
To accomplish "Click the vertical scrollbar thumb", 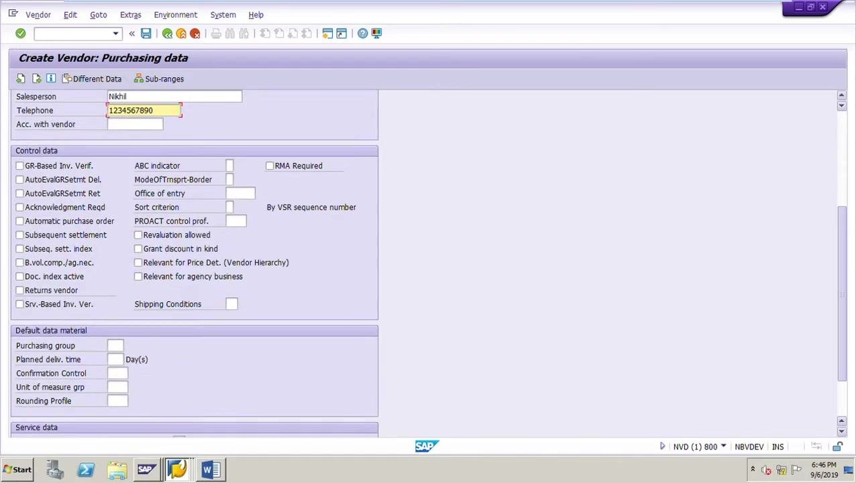I will [841, 294].
